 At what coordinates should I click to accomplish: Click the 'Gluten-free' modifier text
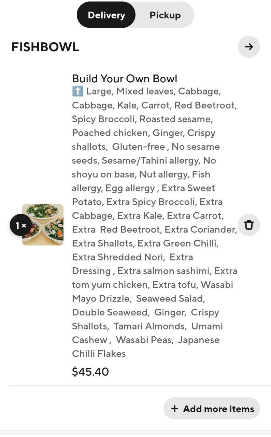click(139, 147)
